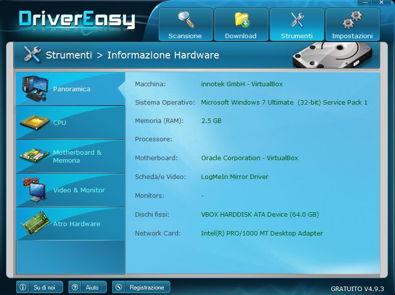Screen dimensions: 395x295
Task: Select the Strumenti tools tab
Action: pos(297,24)
